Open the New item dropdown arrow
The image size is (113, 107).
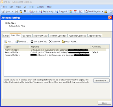(x=12, y=12)
